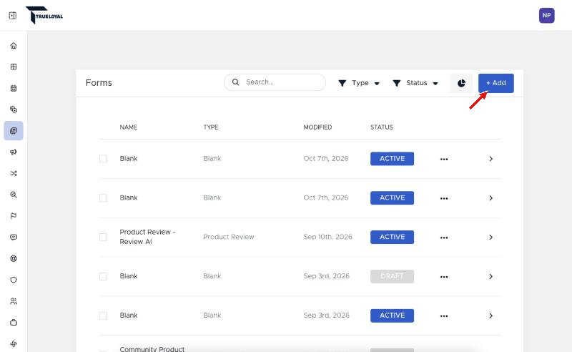Open the coins sidebar icon
This screenshot has height=352, width=572.
[14, 109]
